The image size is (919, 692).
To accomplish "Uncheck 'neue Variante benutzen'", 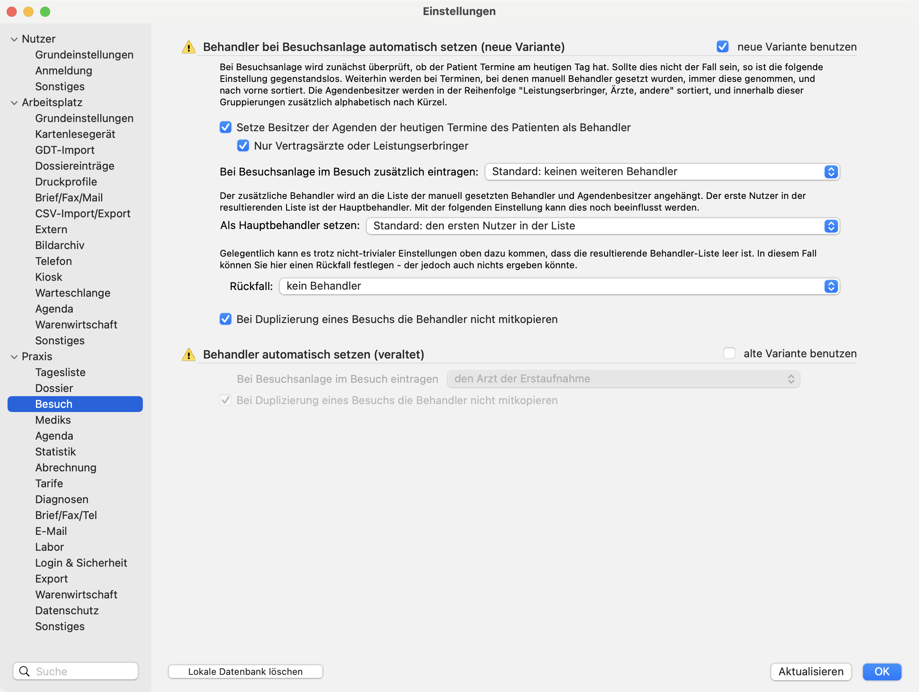I will click(723, 47).
